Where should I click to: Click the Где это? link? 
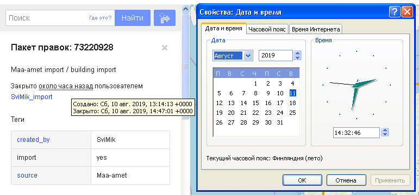click(x=100, y=18)
